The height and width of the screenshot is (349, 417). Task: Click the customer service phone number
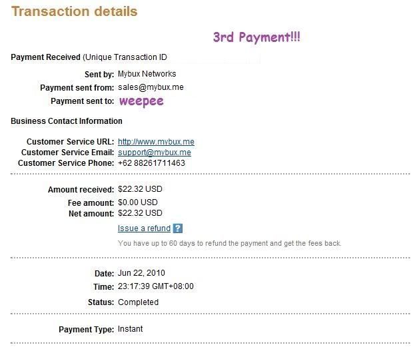tap(152, 163)
